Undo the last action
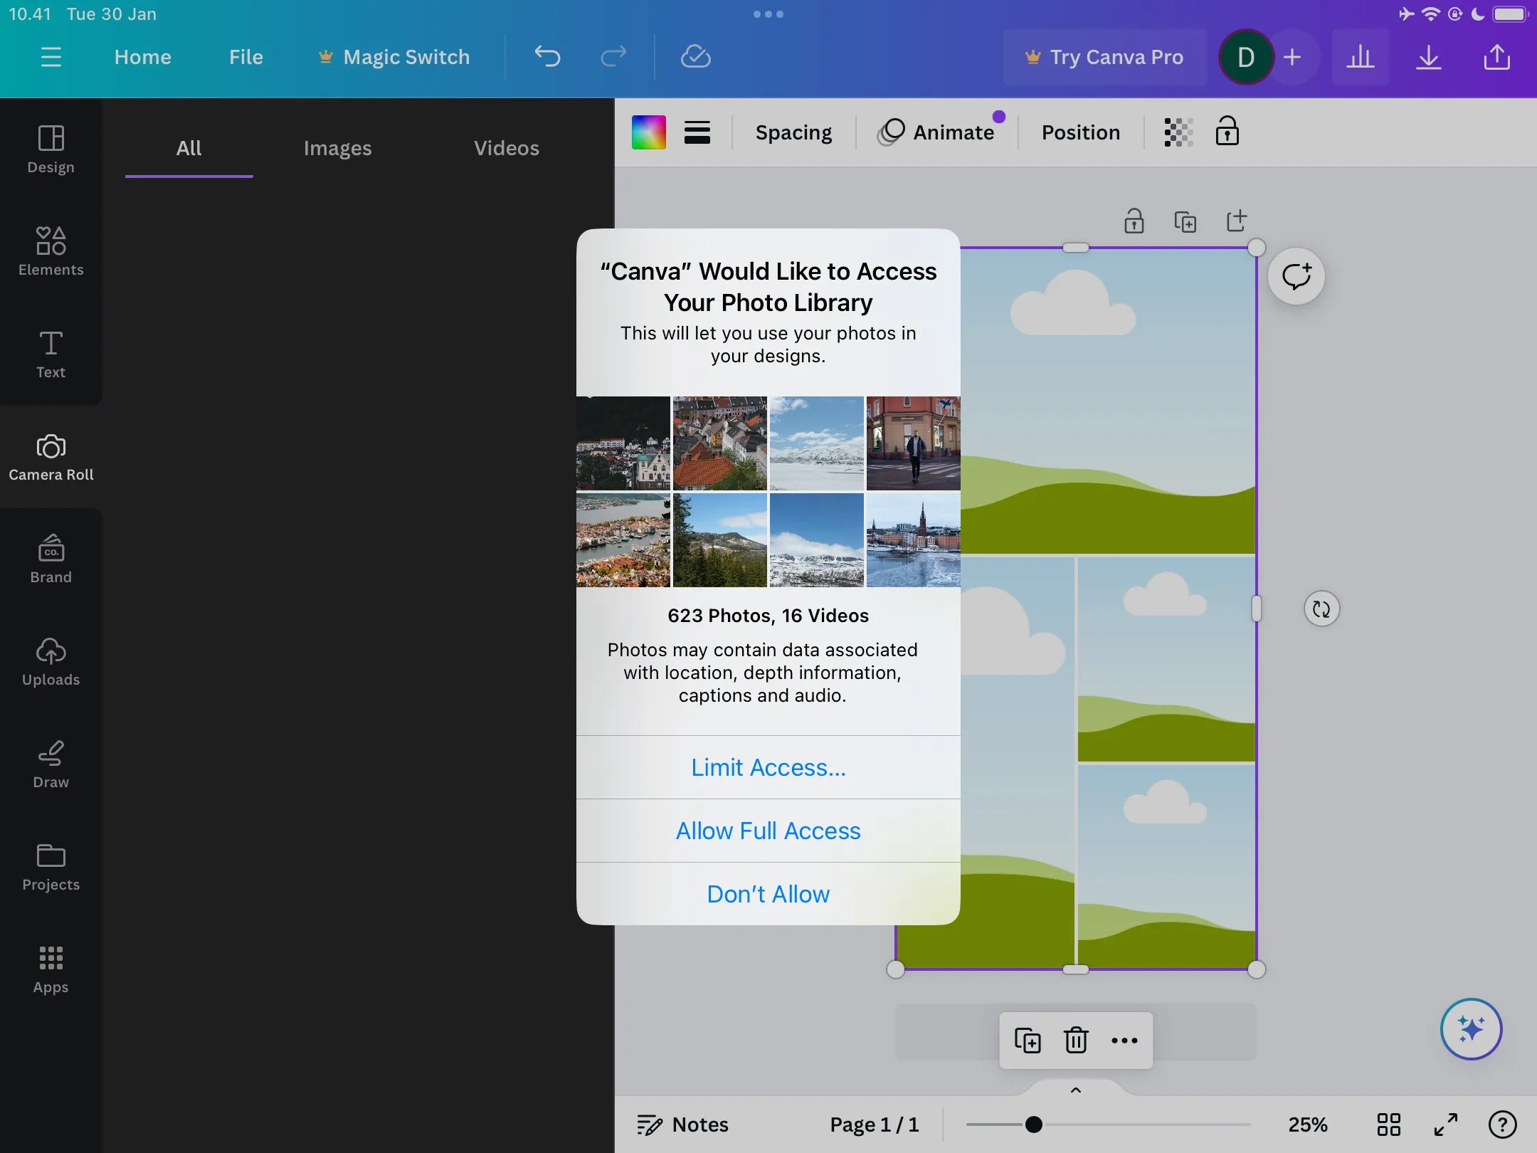The width and height of the screenshot is (1537, 1153). click(546, 57)
